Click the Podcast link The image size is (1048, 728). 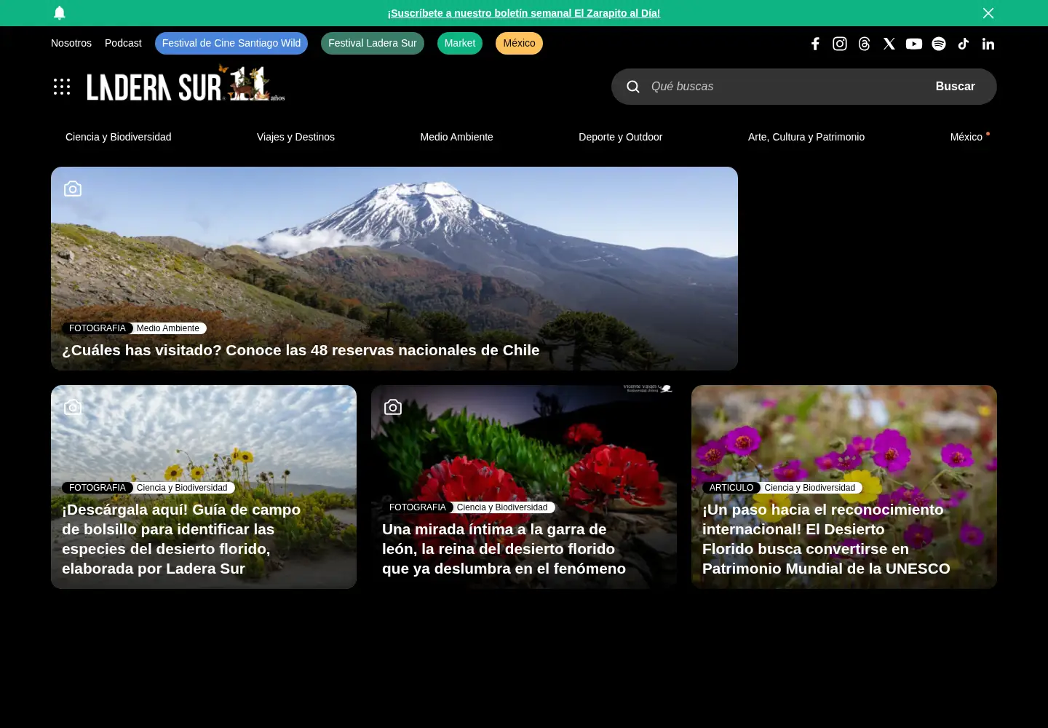tap(123, 43)
